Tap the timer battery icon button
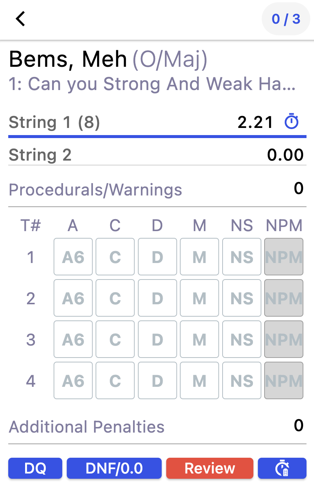The height and width of the screenshot is (484, 314). click(x=282, y=468)
